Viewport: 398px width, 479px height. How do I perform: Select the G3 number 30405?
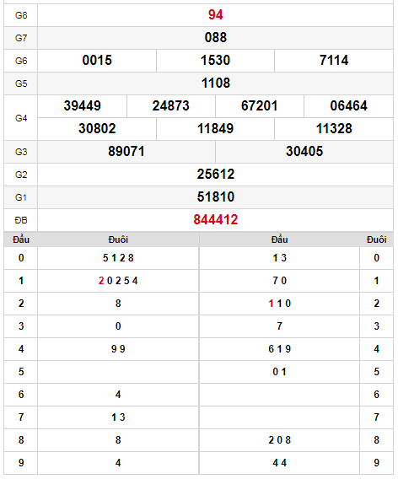tap(304, 152)
